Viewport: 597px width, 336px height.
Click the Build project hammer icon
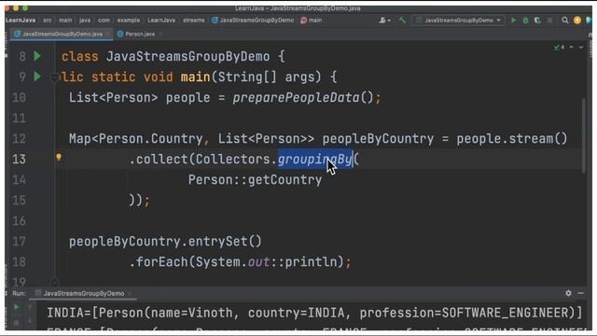tap(402, 21)
